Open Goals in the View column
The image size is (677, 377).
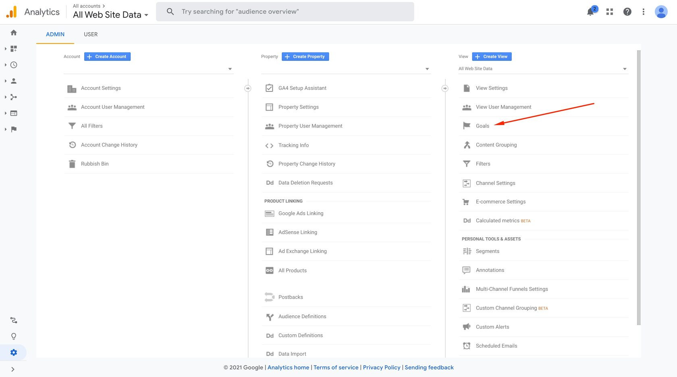[482, 126]
